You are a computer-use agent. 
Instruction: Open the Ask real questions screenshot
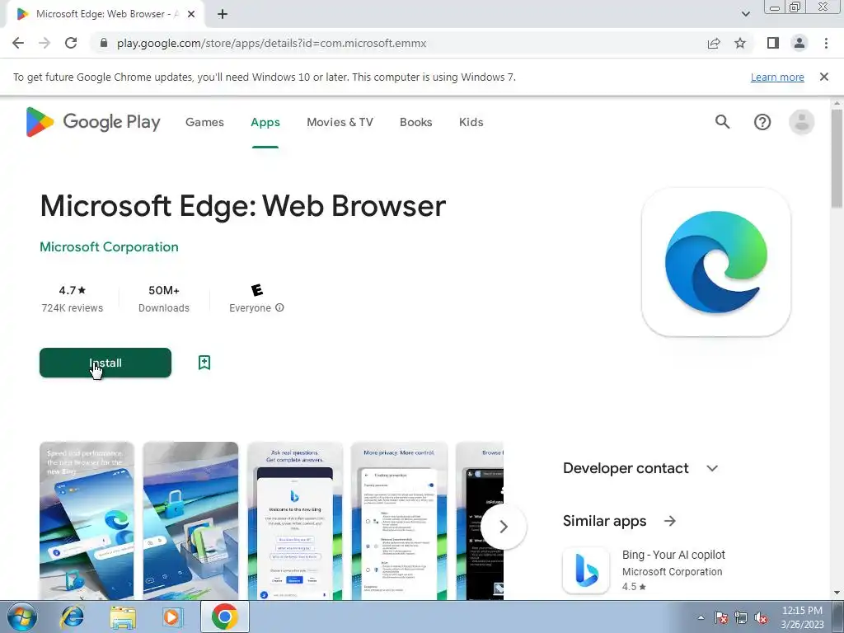tap(295, 521)
